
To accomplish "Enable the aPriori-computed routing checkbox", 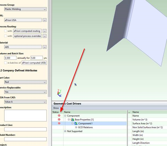I will [5, 31].
